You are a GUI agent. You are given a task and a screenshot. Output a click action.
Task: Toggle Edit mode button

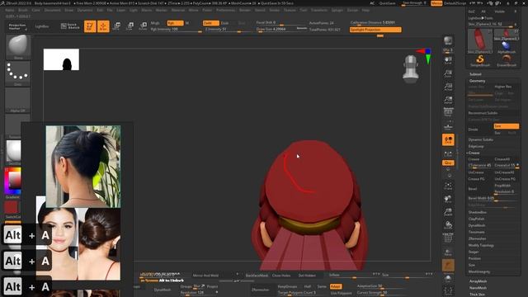point(90,26)
